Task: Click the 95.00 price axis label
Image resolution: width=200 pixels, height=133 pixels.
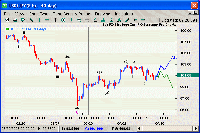Action: click(185, 110)
